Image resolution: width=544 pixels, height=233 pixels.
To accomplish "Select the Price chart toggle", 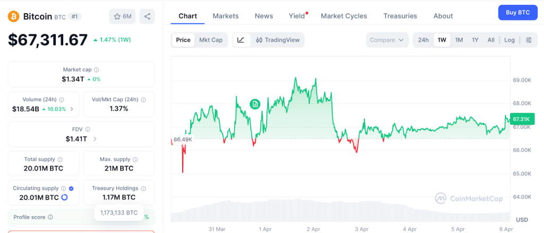I will point(183,40).
